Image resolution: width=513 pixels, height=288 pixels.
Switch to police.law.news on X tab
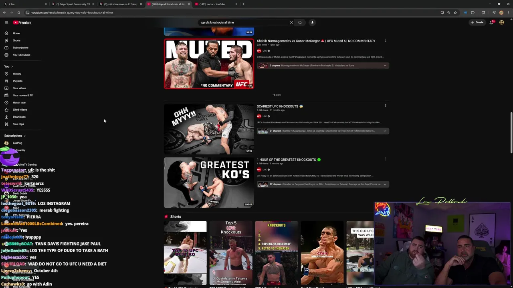pos(120,4)
